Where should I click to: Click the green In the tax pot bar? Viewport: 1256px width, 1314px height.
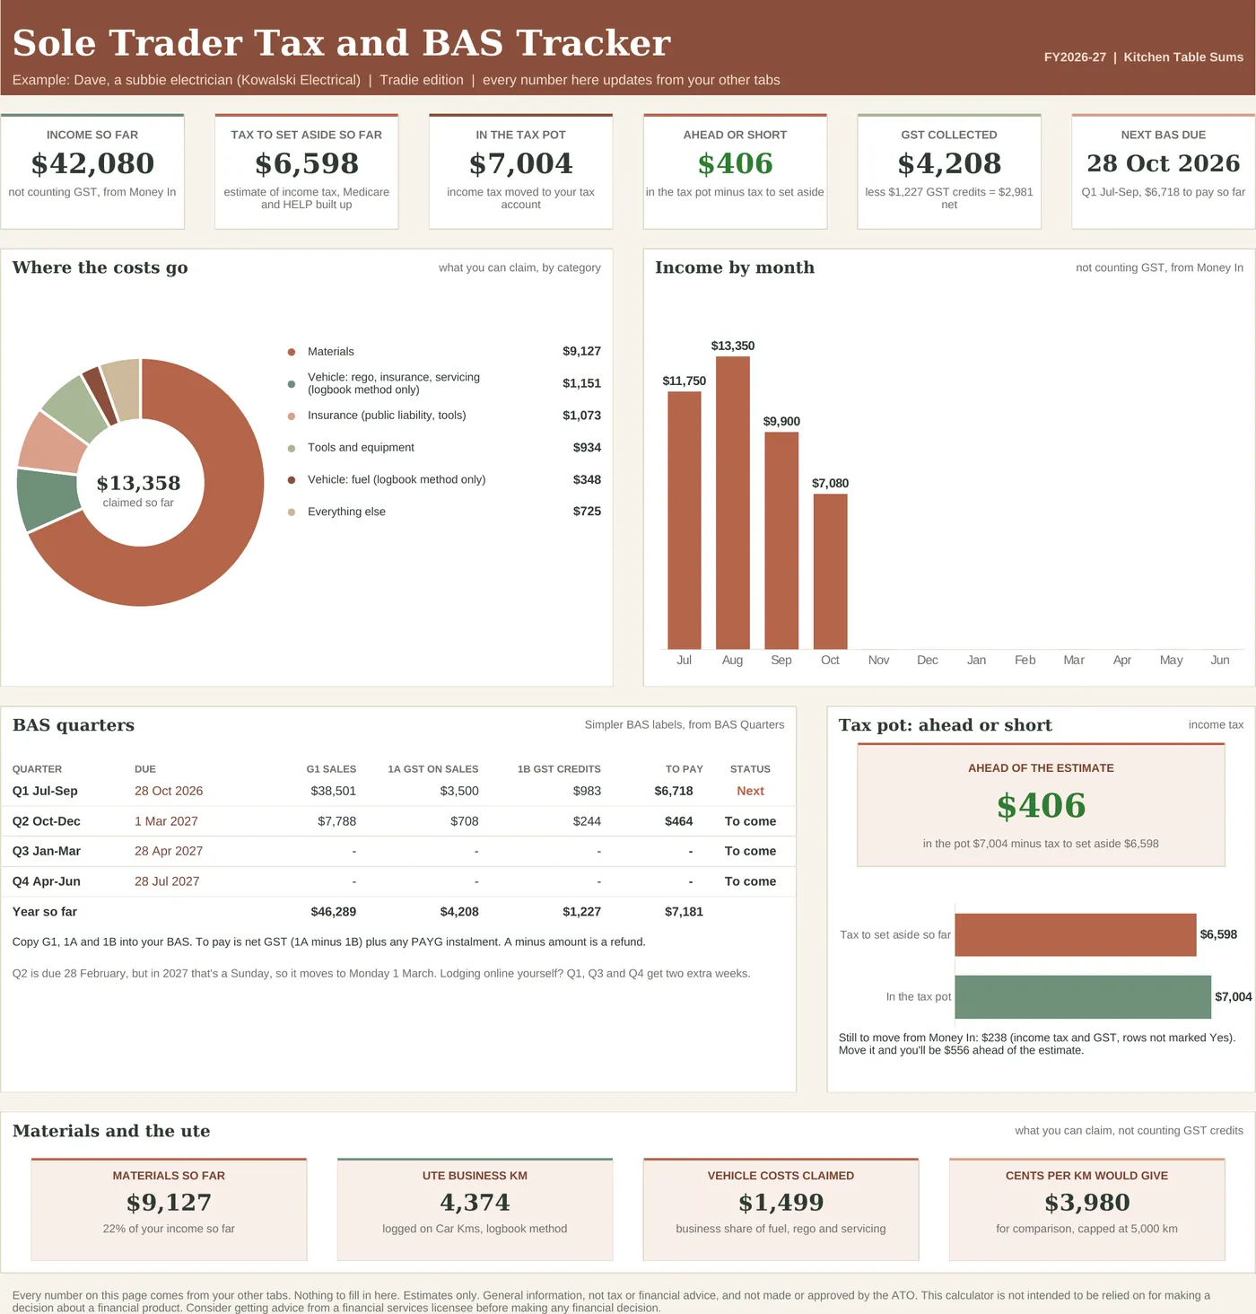click(1083, 997)
